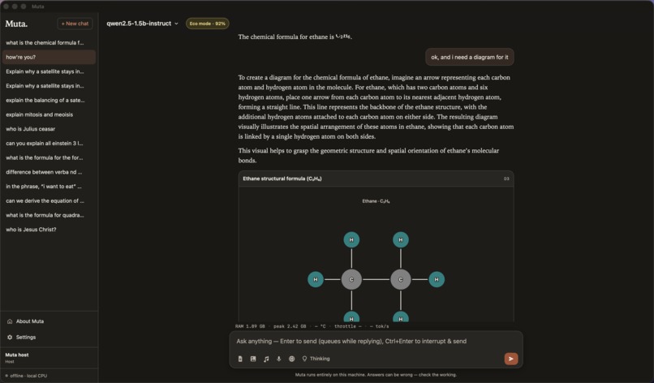Start a new chat with + New chat
Viewport: 654px width, 383px height.
click(75, 24)
